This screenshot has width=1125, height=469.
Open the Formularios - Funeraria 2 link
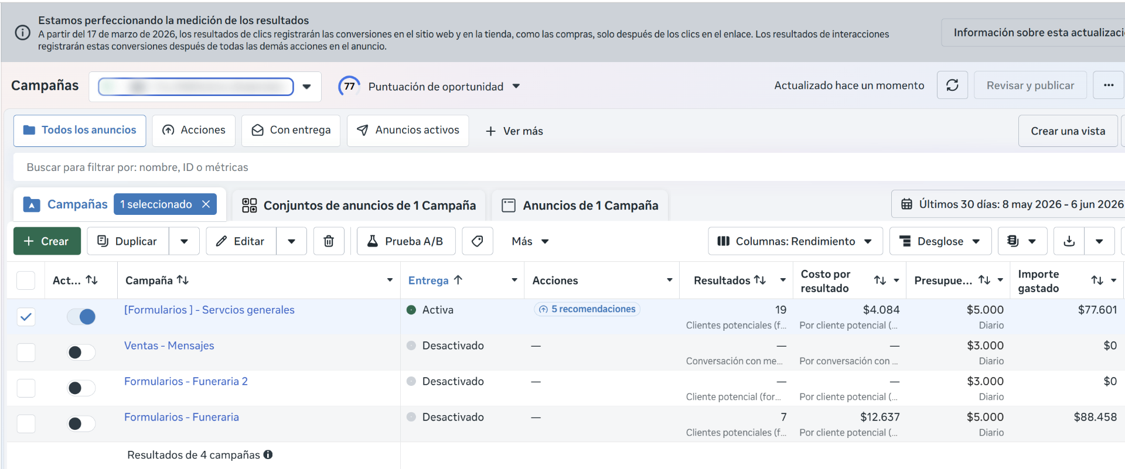tap(186, 381)
